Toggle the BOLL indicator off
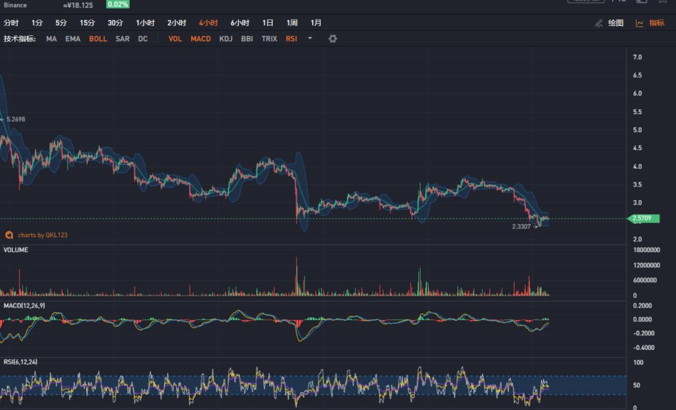This screenshot has height=410, width=676. (98, 39)
